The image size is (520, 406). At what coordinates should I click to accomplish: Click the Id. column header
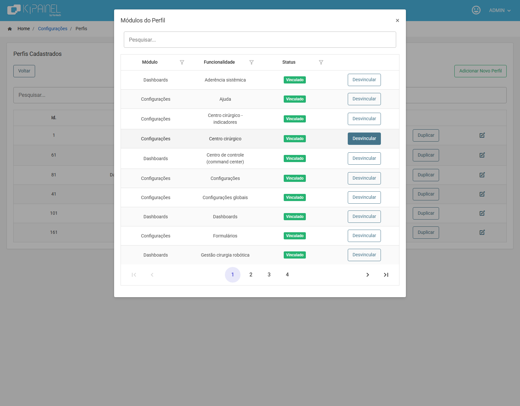(x=54, y=118)
